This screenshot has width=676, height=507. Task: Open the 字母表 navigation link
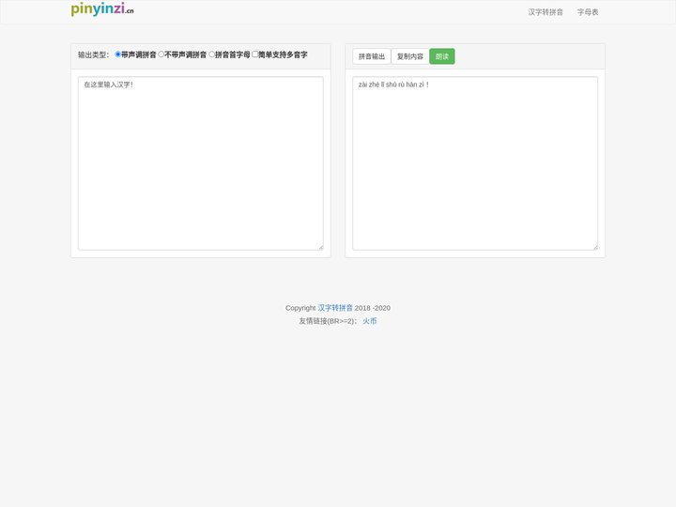click(588, 12)
